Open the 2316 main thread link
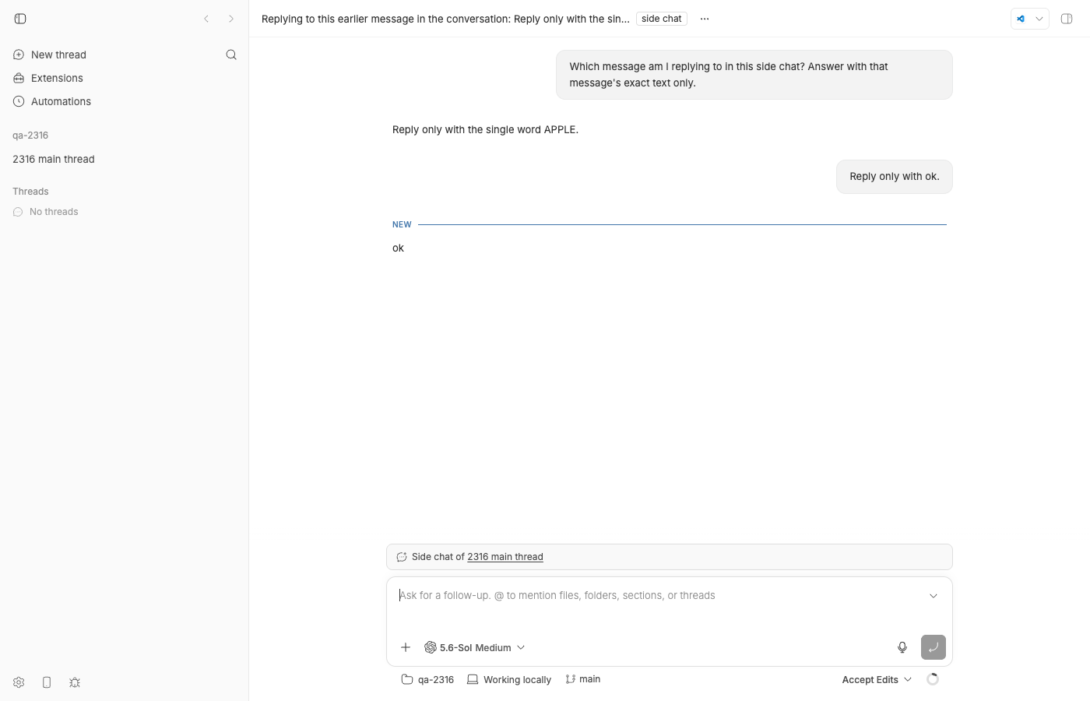 click(x=505, y=557)
